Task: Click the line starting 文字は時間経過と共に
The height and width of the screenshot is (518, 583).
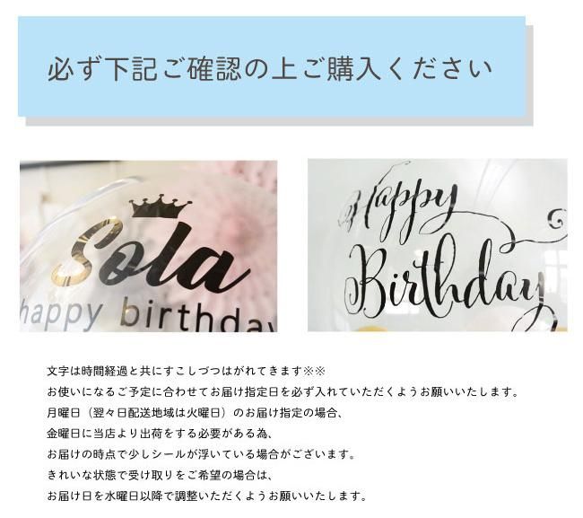Action: click(186, 371)
